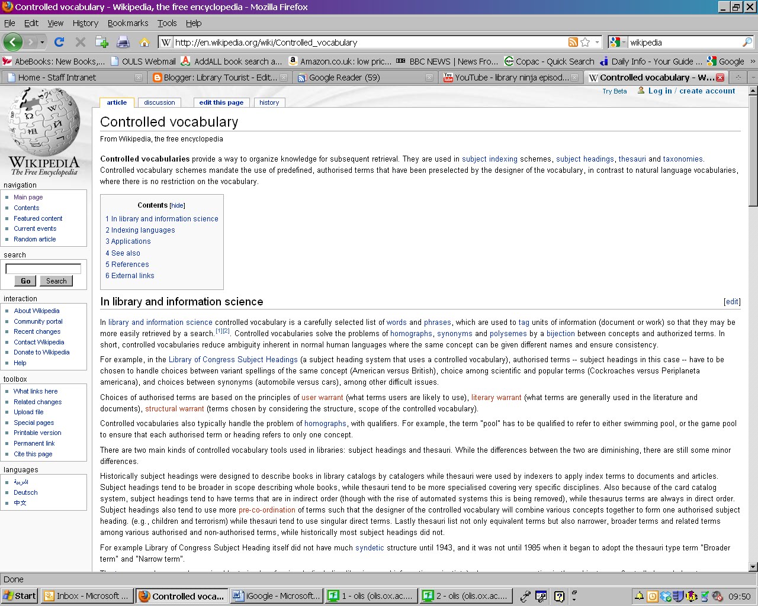Image resolution: width=758 pixels, height=606 pixels.
Task: Open the Windows Start button
Action: (20, 596)
